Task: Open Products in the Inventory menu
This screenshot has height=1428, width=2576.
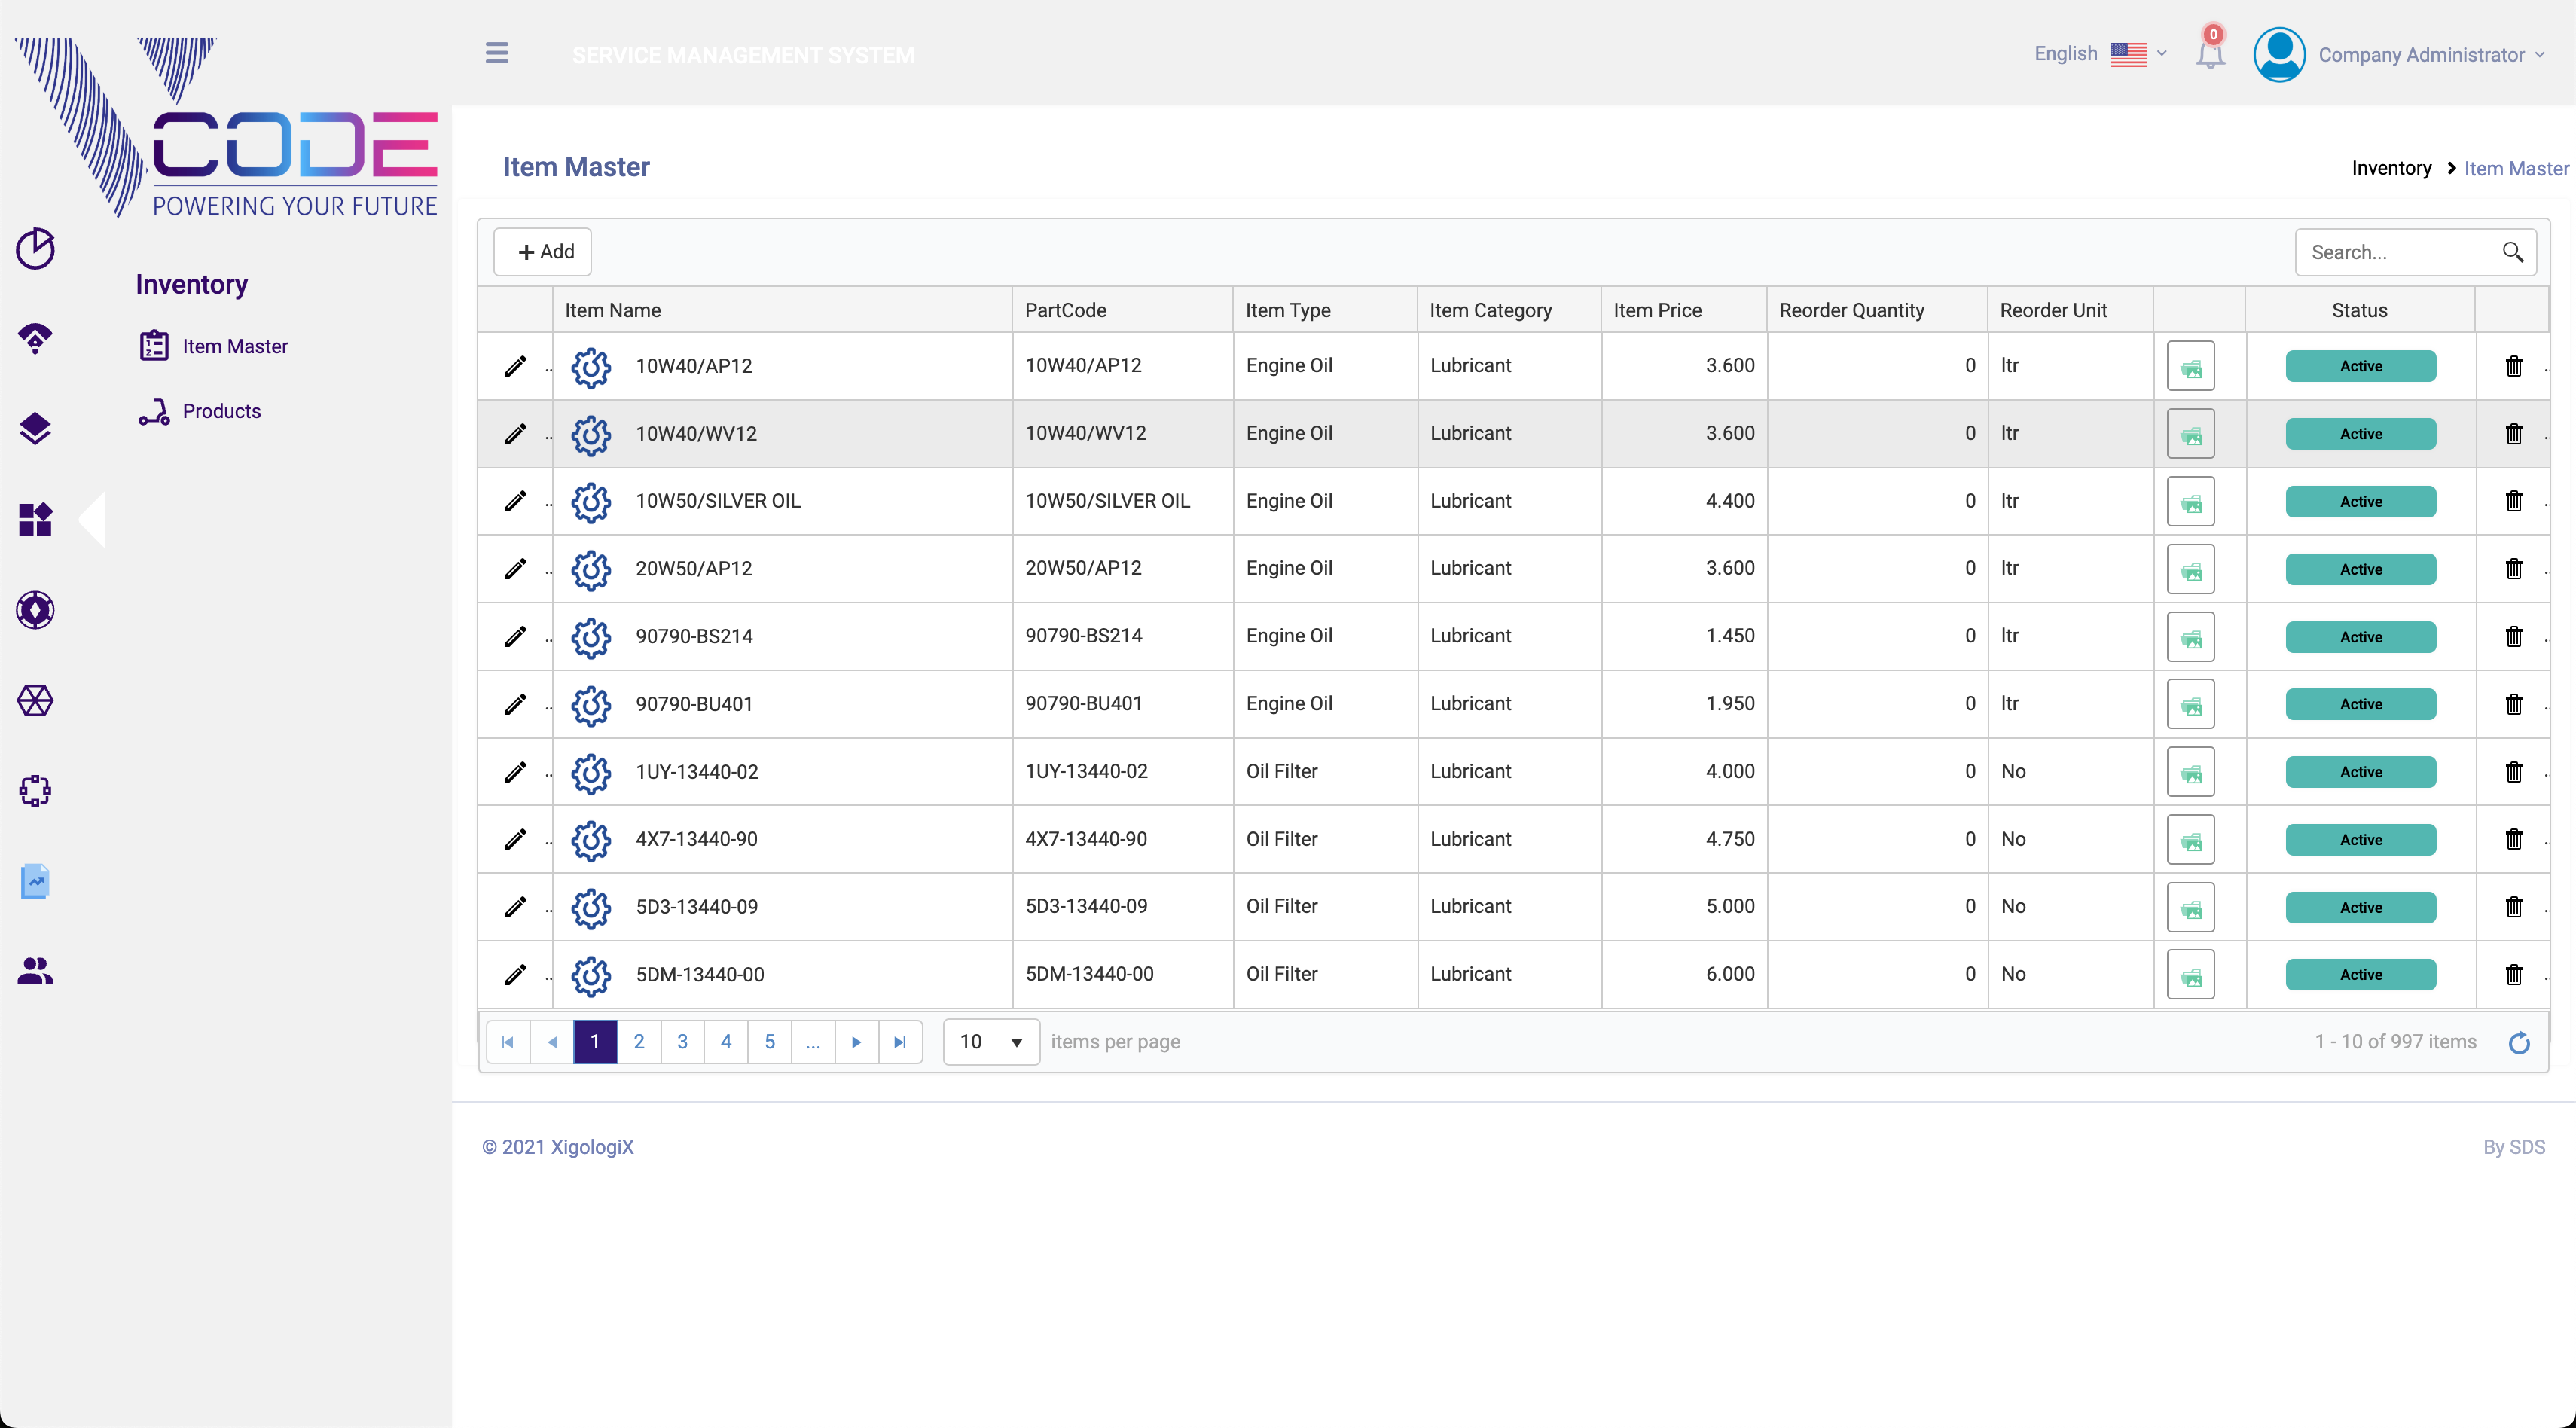Action: point(221,411)
